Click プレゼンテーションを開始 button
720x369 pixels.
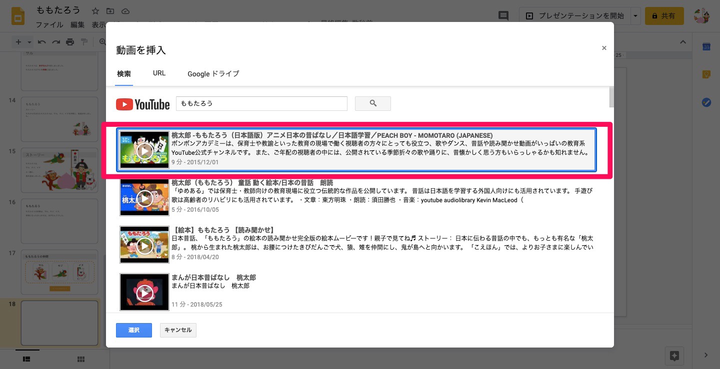coord(574,16)
